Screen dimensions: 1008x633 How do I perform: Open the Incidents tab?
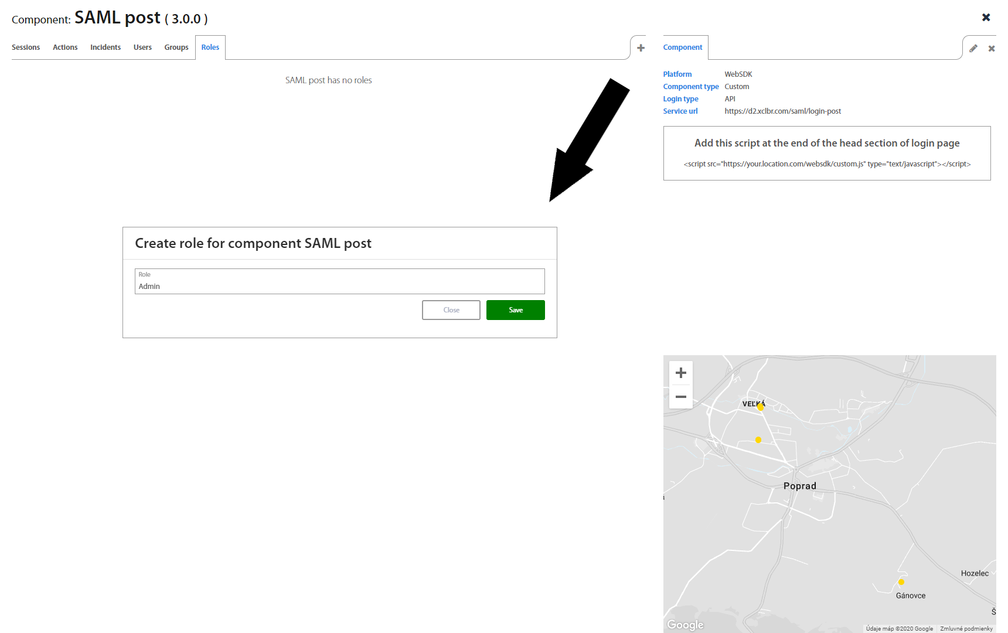coord(105,47)
